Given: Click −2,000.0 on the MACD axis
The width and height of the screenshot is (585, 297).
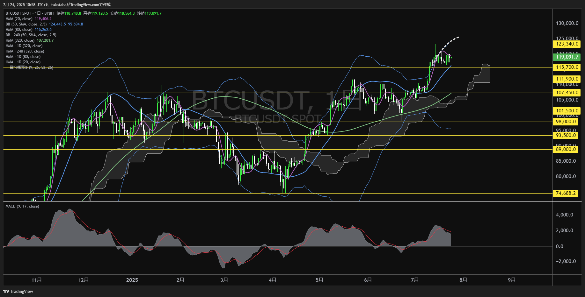Looking at the screenshot, I should pos(566,261).
